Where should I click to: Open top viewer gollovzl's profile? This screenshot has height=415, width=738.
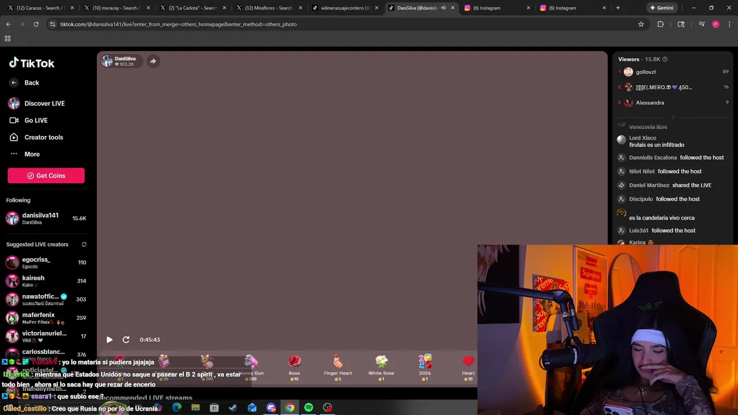(x=646, y=72)
